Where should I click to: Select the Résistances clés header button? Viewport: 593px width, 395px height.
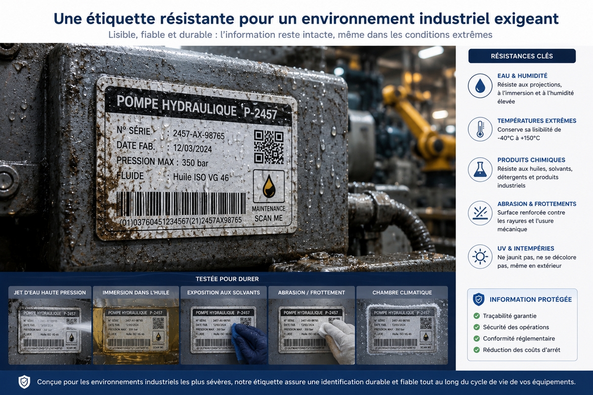click(522, 56)
